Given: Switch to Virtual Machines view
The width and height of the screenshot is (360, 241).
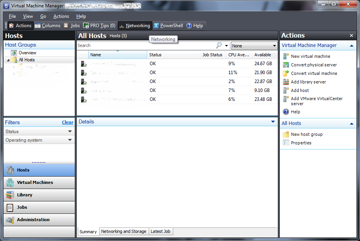Looking at the screenshot, I should point(39,182).
